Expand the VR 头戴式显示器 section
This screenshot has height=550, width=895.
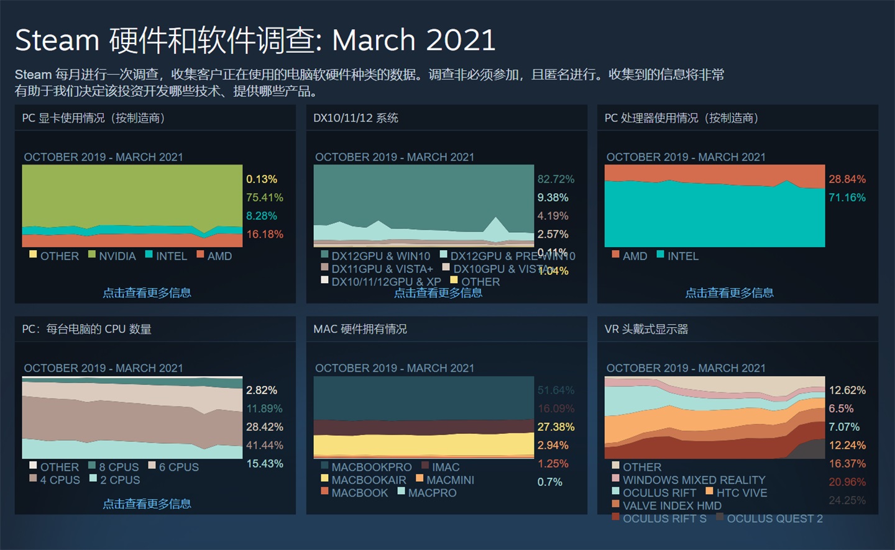[646, 329]
